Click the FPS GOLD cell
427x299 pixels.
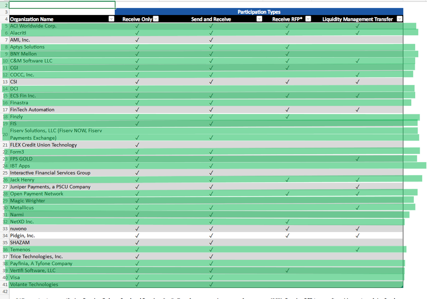[62, 159]
